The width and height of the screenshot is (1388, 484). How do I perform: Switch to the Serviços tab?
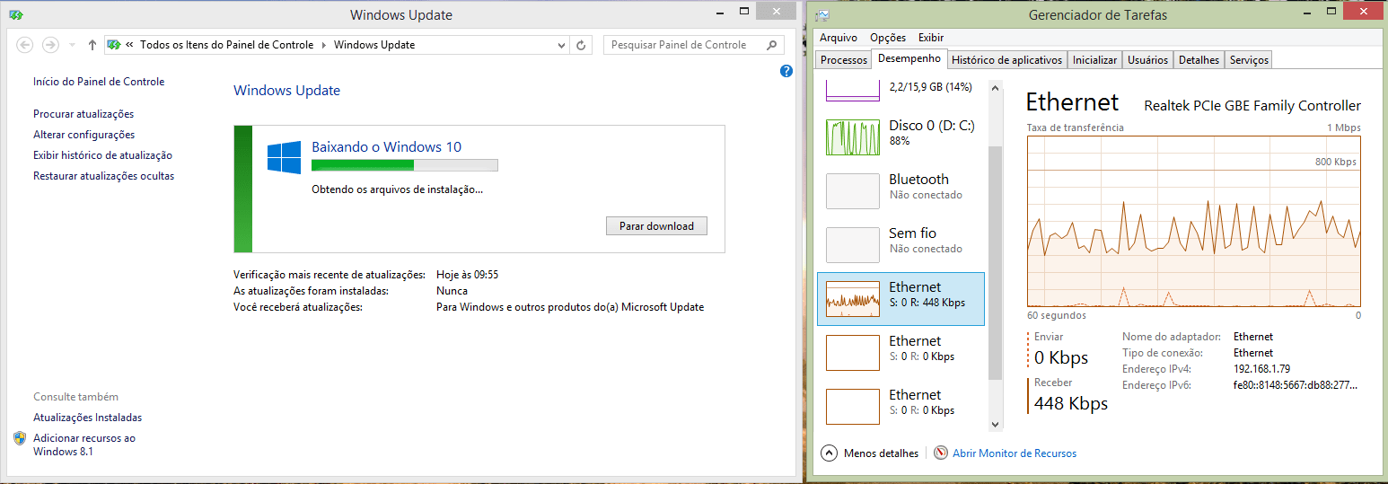pyautogui.click(x=1249, y=60)
